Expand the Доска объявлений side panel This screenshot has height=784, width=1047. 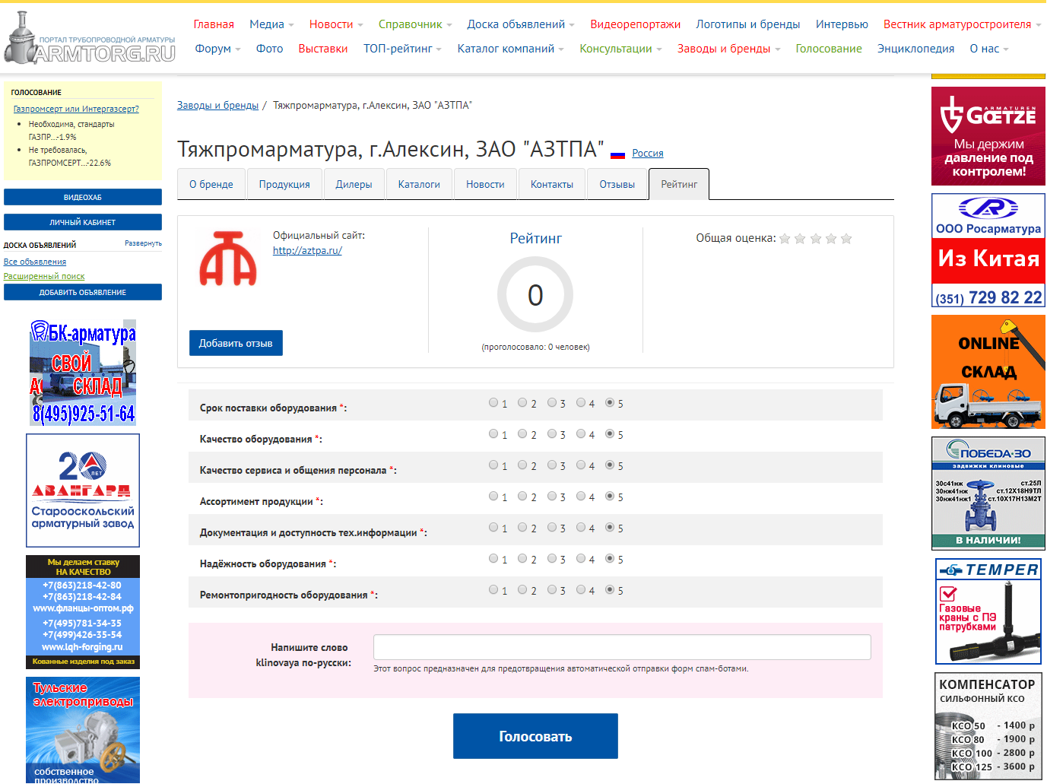point(143,243)
